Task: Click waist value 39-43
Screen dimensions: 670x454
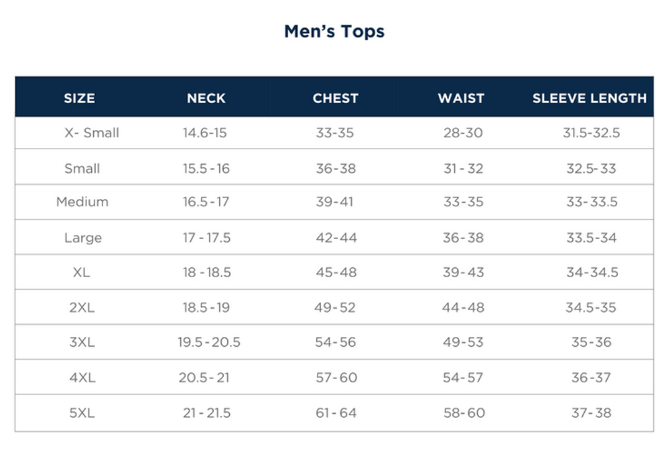Action: [463, 273]
